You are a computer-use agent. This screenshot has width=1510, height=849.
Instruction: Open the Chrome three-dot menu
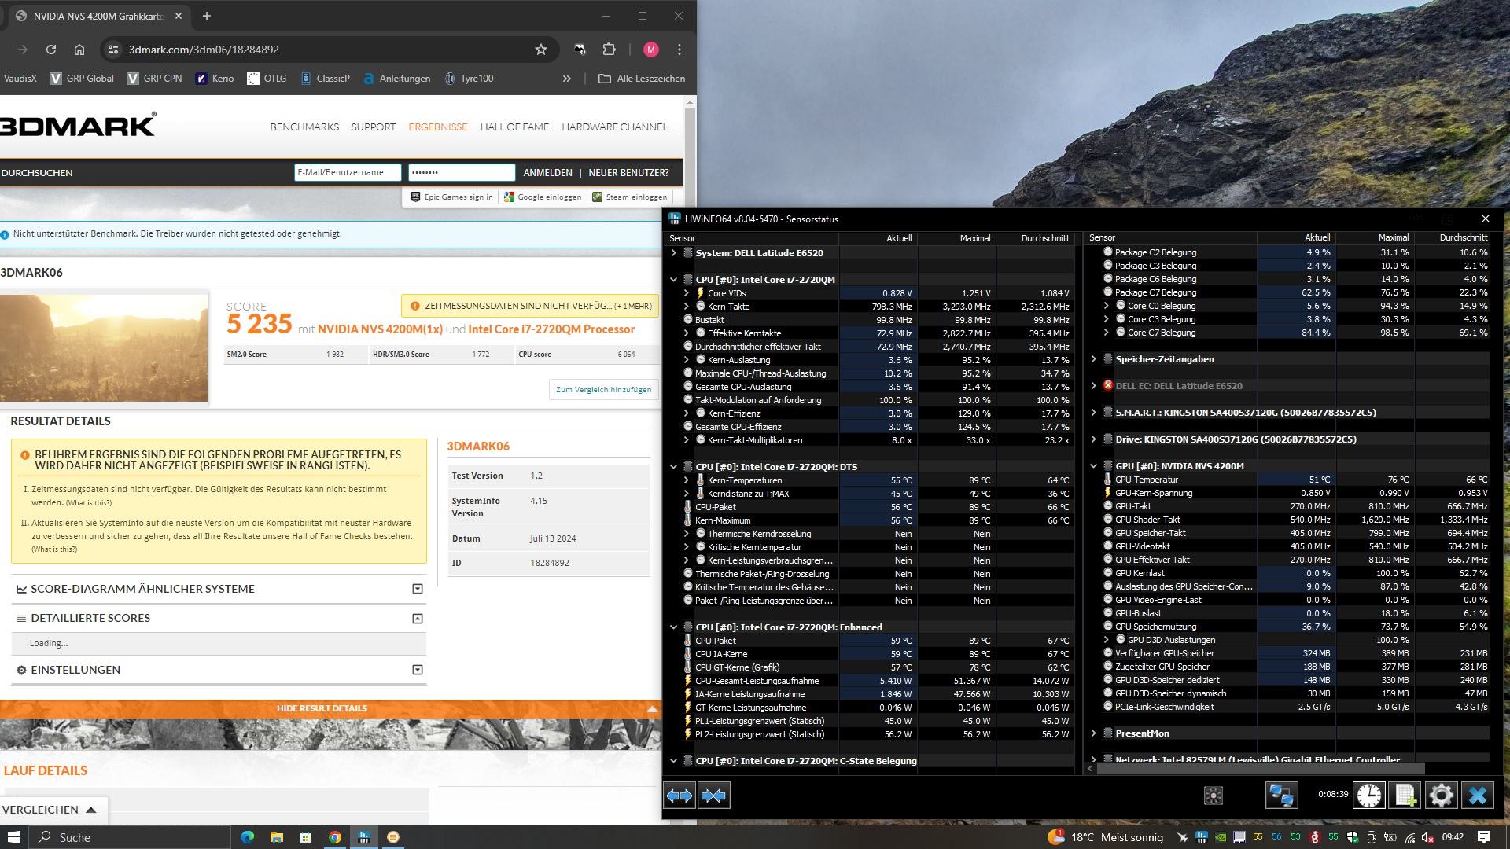[x=679, y=50]
